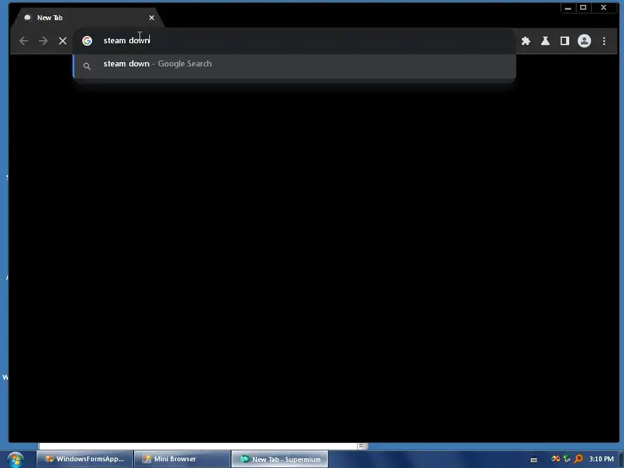Toggle the side panel icon
The image size is (624, 468).
pos(565,41)
